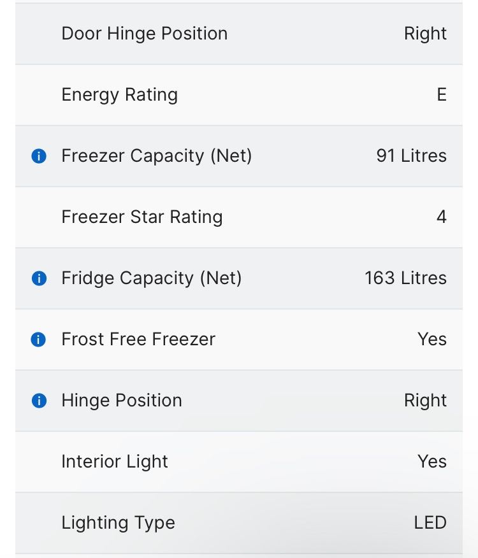Tap the Frost Free Freezer info icon
478x558 pixels.
click(x=39, y=340)
